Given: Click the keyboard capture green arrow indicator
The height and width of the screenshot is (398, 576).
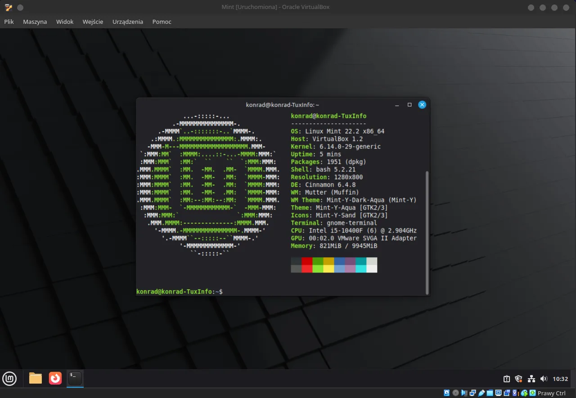Looking at the screenshot, I should point(532,393).
